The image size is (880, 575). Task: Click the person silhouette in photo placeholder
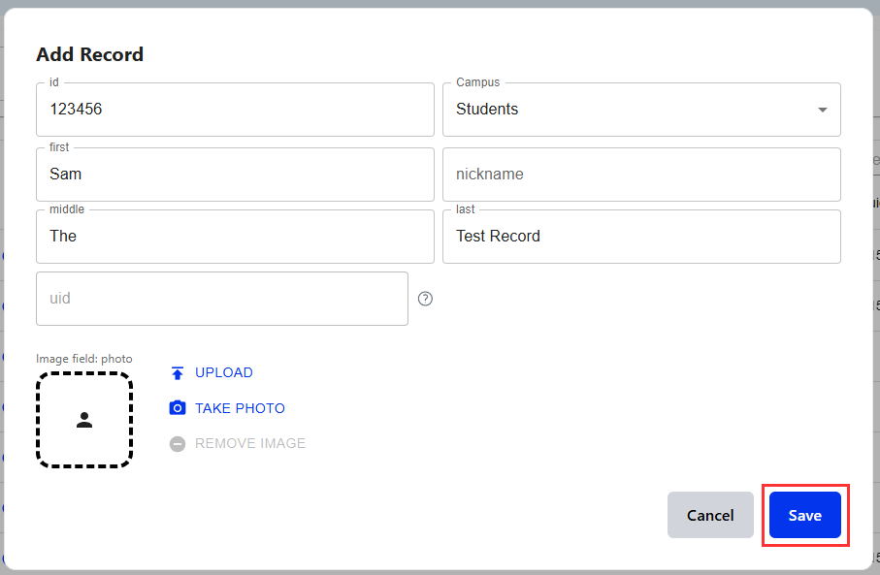click(x=84, y=420)
